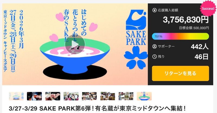Click the project title SAKE PARK第6弾

[97, 109]
